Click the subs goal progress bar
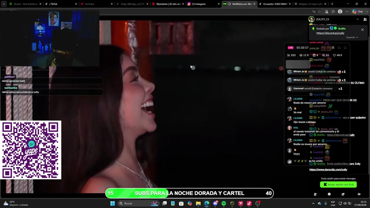The image size is (370, 208). (x=189, y=193)
